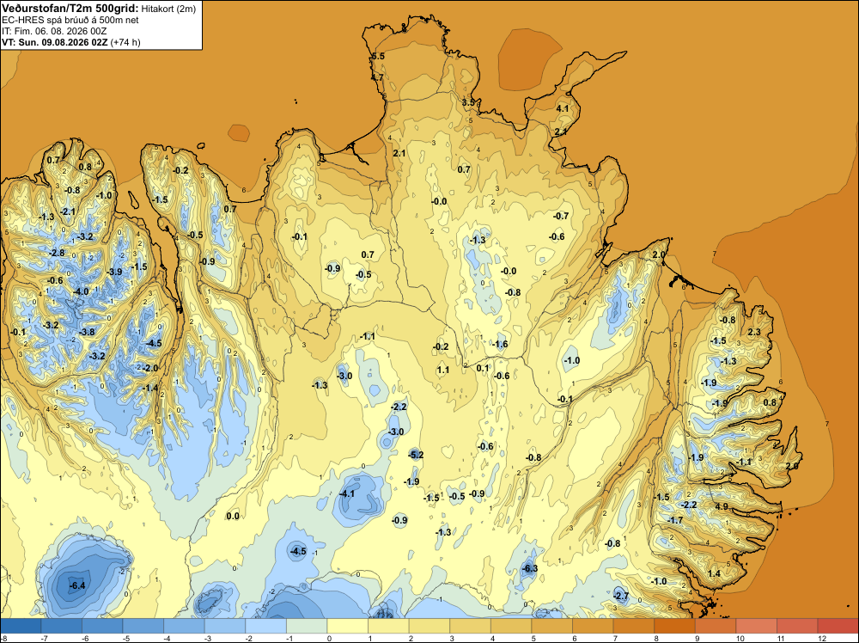
Task: Click the '(+74 h)' forecast offset text
Action: click(x=125, y=42)
